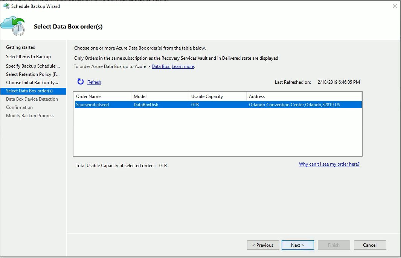Click 'Why can't I see my order here?'
Viewport: 401px width, 258px height.
[329, 164]
